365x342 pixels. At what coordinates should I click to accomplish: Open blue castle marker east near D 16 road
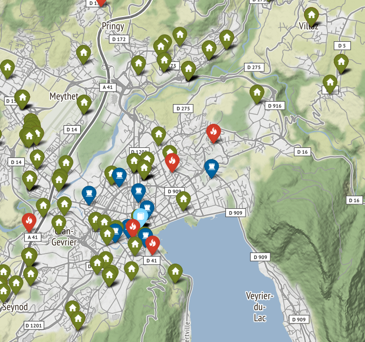211,168
